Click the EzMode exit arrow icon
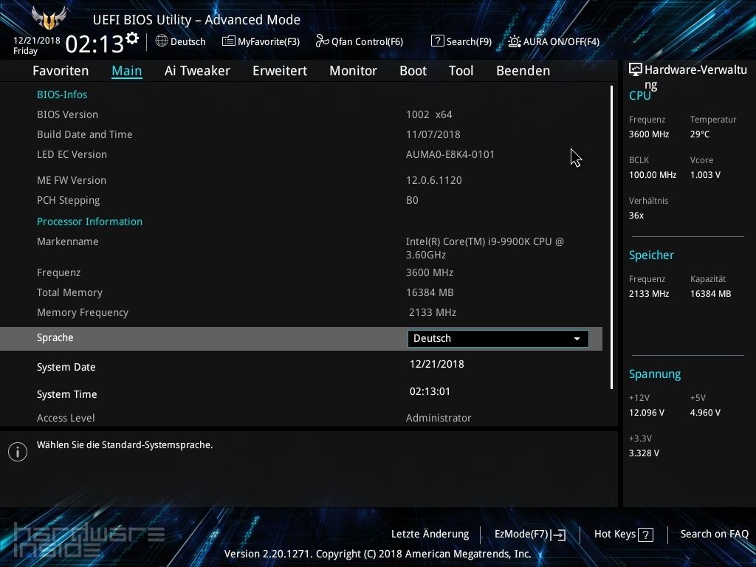The image size is (756, 567). pyautogui.click(x=558, y=535)
